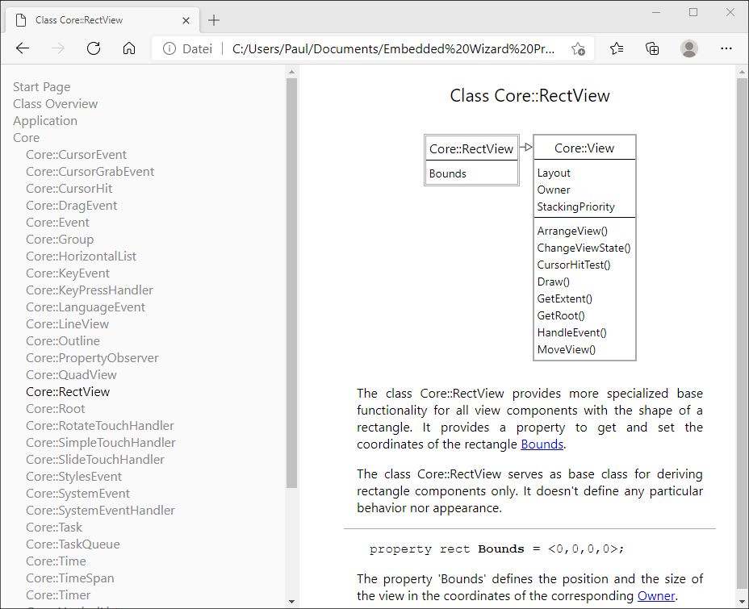The height and width of the screenshot is (609, 749).
Task: Close the Class Core::RectView tab
Action: pos(186,20)
